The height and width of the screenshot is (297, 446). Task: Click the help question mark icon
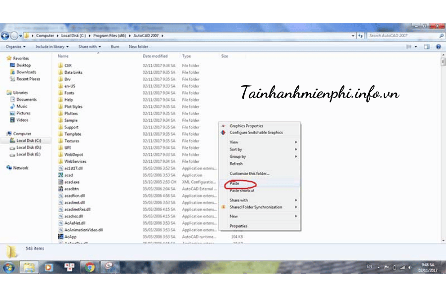pos(438,47)
